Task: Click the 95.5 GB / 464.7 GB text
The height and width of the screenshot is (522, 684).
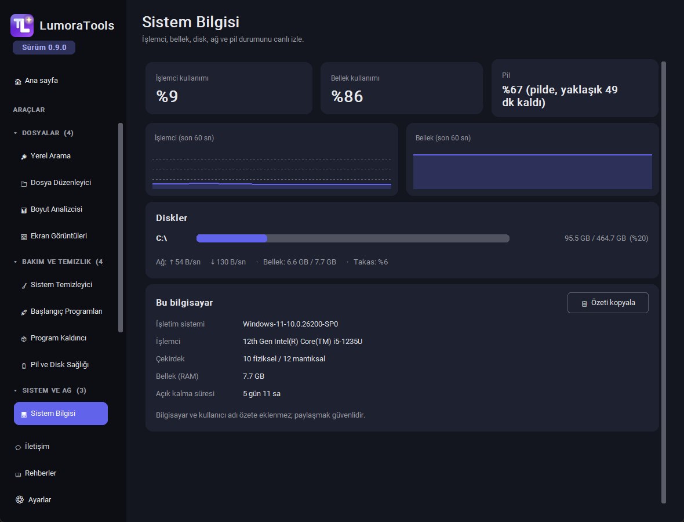Action: pos(595,238)
